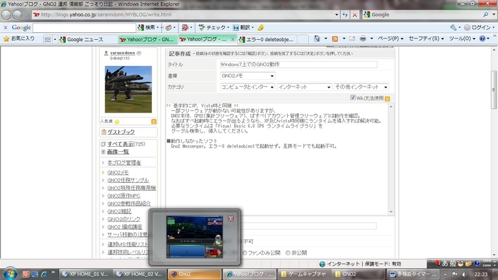
Task: Click the search magnifier in the Google search box
Action: coord(486,14)
